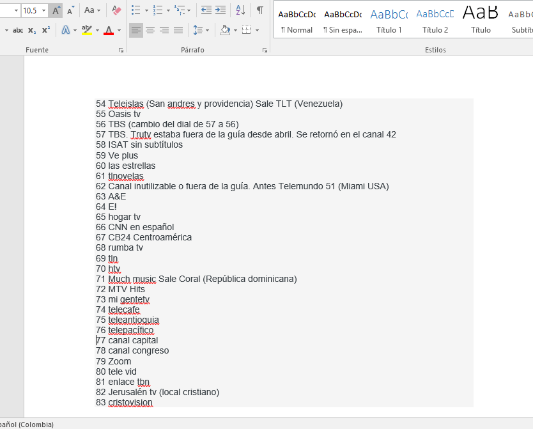The image size is (533, 429).
Task: Decrease font size with the shrink font icon
Action: [69, 10]
